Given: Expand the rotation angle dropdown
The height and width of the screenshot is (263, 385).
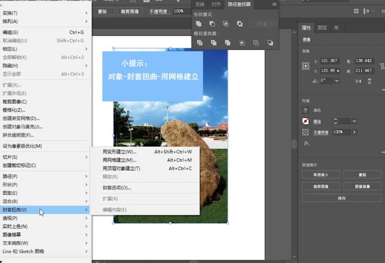Looking at the screenshot, I should tap(337, 81).
